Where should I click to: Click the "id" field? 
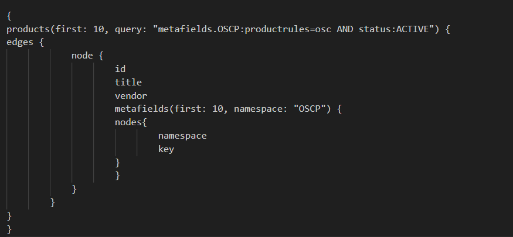[x=120, y=69]
